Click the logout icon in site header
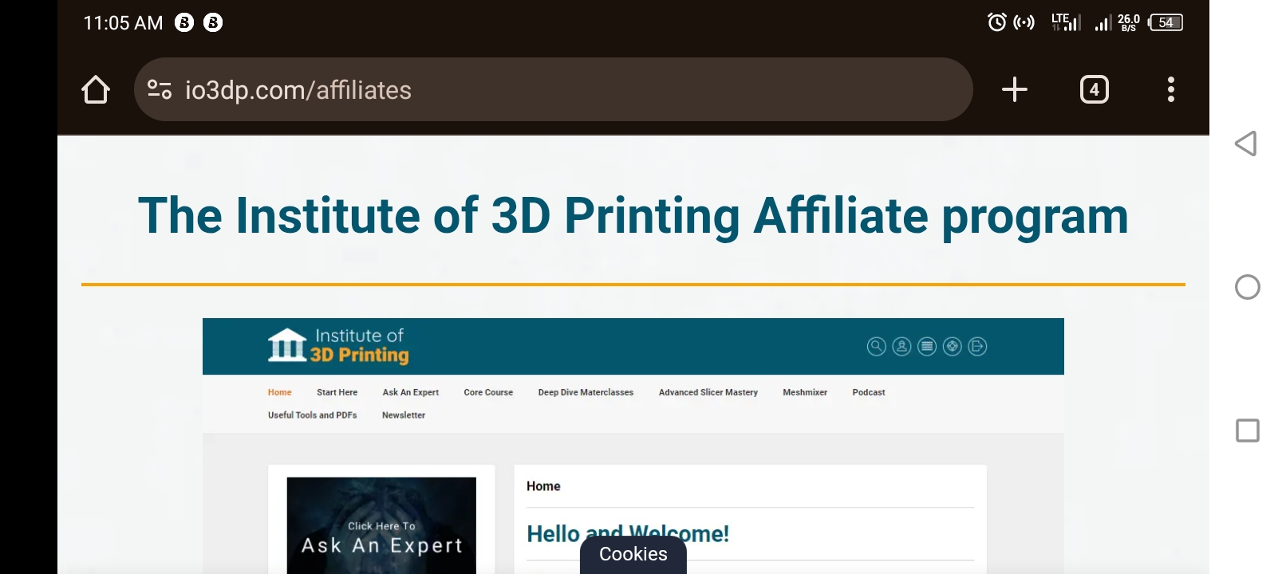The image size is (1286, 574). coord(977,346)
